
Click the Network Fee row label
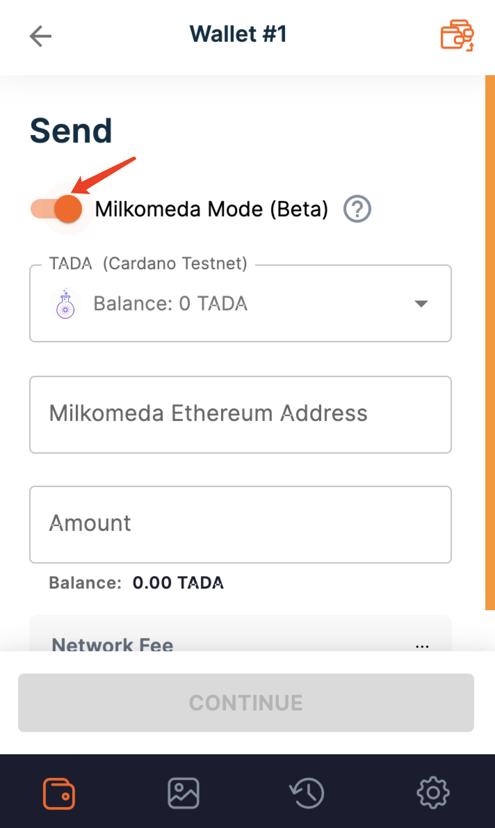113,645
